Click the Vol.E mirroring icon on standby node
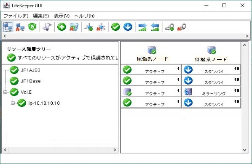This screenshot has width=252, height=164. (188, 92)
